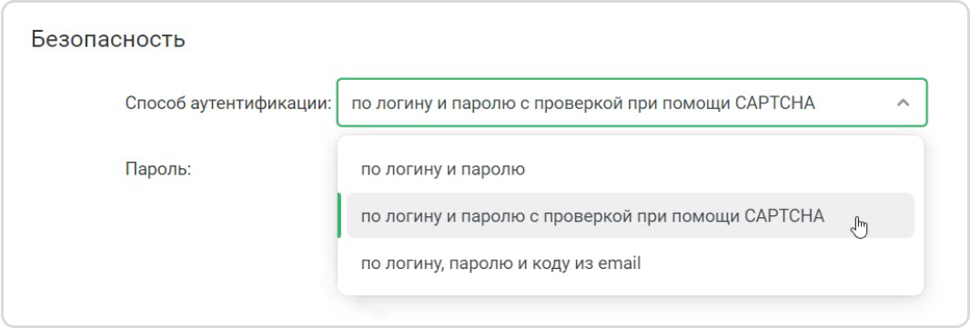
Task: Select the last entry in the dropdown list
Action: point(631,264)
